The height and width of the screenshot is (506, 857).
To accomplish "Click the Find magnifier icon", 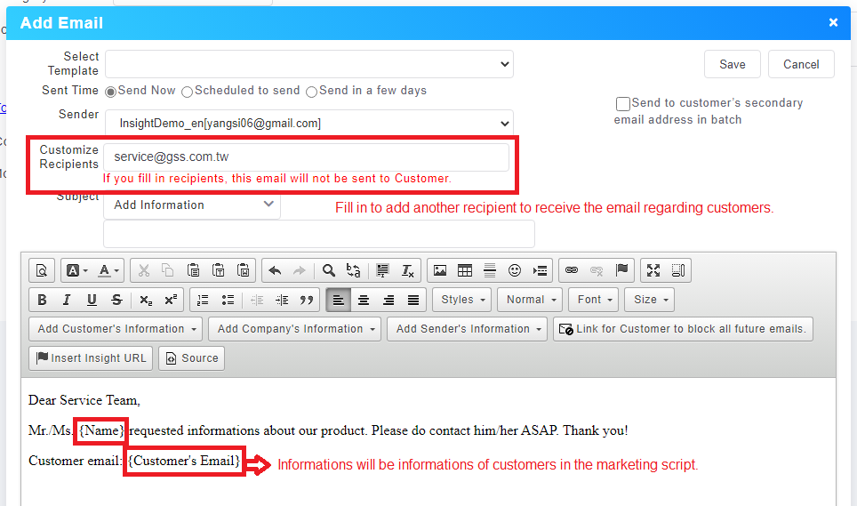I will coord(328,270).
